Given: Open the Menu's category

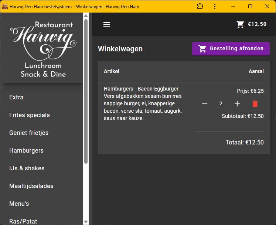Looking at the screenshot, I should 19,204.
